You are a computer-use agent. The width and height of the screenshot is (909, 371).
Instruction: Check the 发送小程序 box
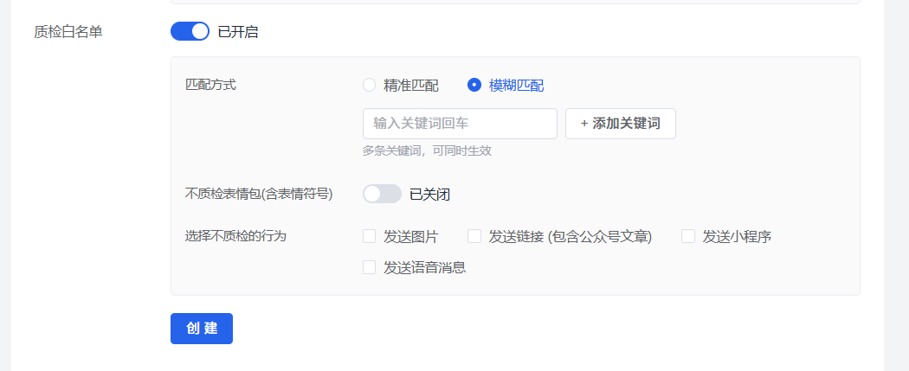[688, 236]
